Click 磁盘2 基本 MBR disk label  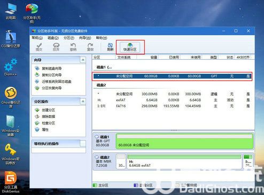click(104, 161)
